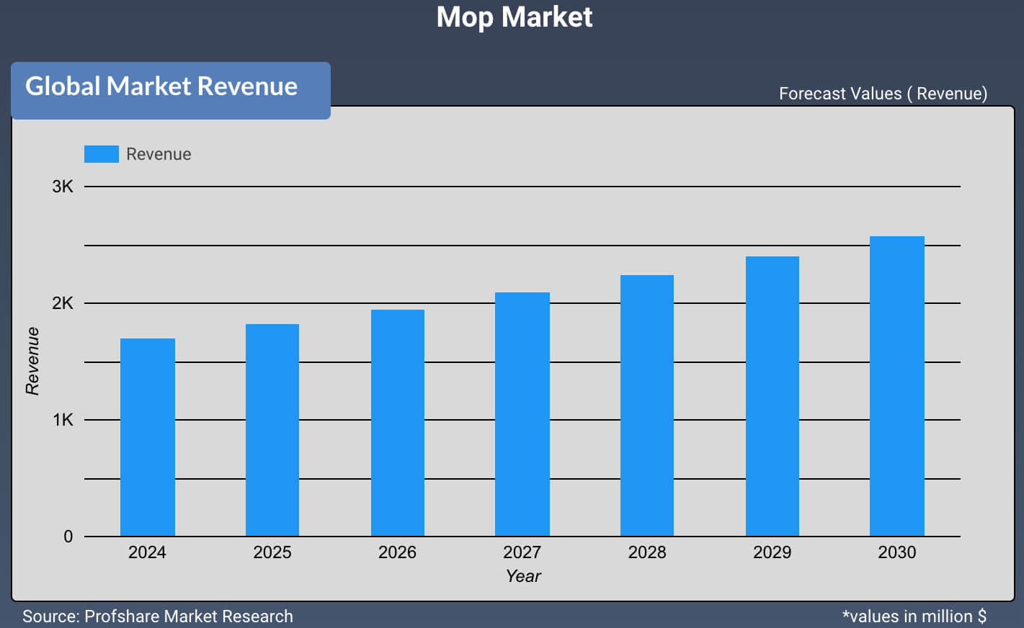Image resolution: width=1024 pixels, height=628 pixels.
Task: Click the 2030 x-axis label
Action: [897, 552]
